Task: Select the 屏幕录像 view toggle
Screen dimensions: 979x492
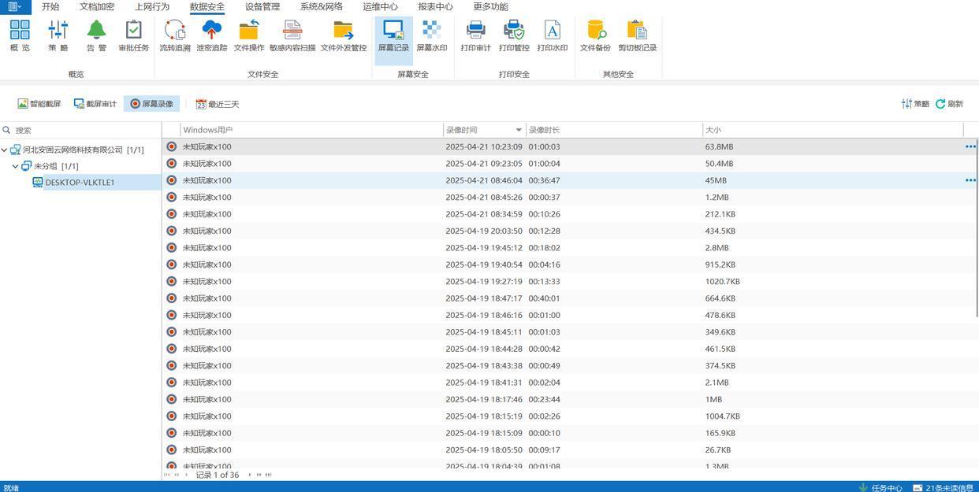Action: (x=151, y=104)
